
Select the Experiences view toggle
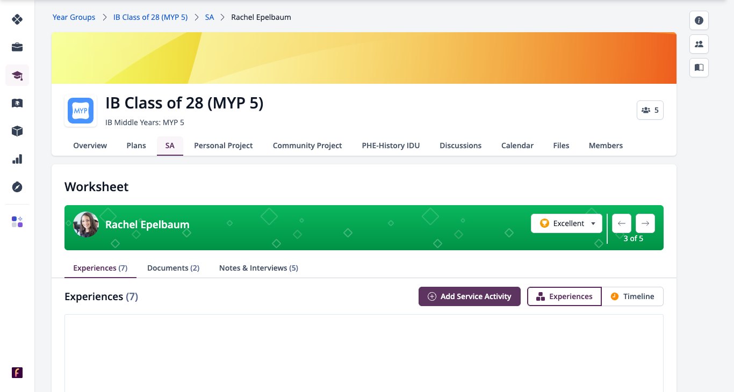[x=564, y=296]
